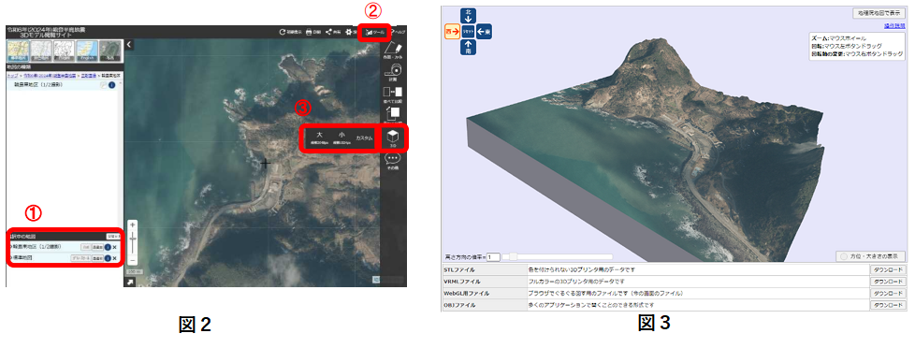Click the 共有 (Share) menu item
915x348 pixels.
point(333,32)
